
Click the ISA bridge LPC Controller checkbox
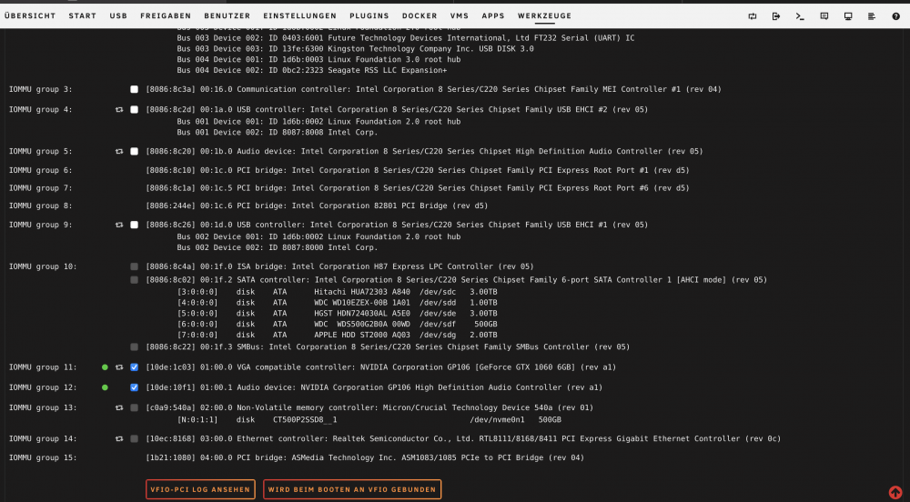(134, 266)
